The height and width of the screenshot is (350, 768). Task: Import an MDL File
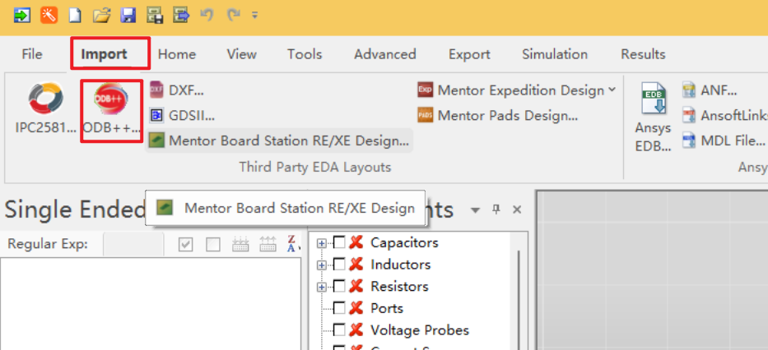click(x=724, y=140)
